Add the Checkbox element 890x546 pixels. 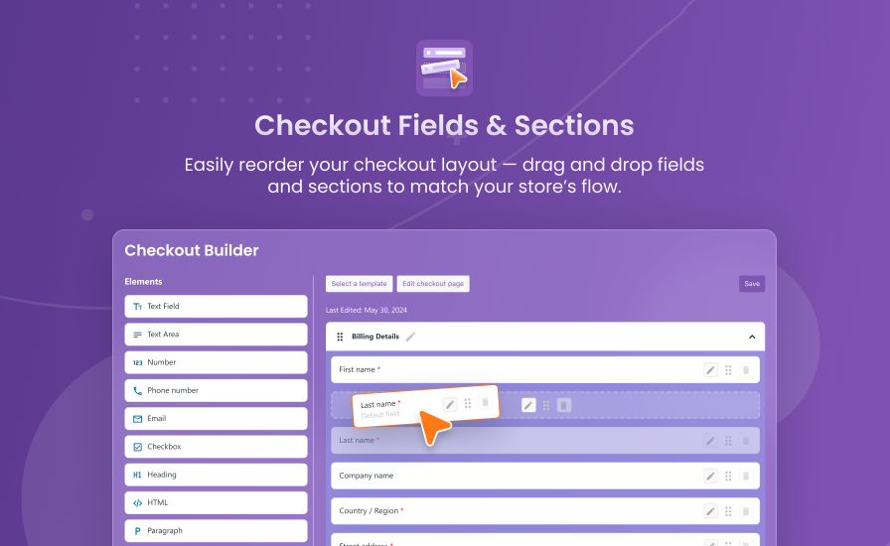(216, 447)
